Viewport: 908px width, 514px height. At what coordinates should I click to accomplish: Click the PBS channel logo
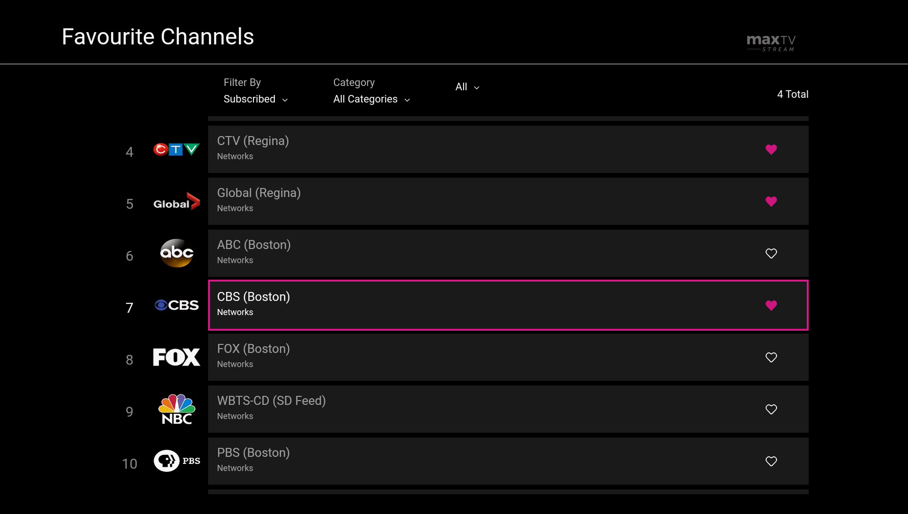coord(176,461)
